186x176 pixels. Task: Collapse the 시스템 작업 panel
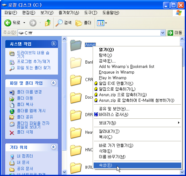coord(54,44)
